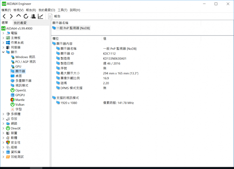Open the graph chart toolbar icon
This screenshot has height=169, width=234.
click(x=40, y=16)
